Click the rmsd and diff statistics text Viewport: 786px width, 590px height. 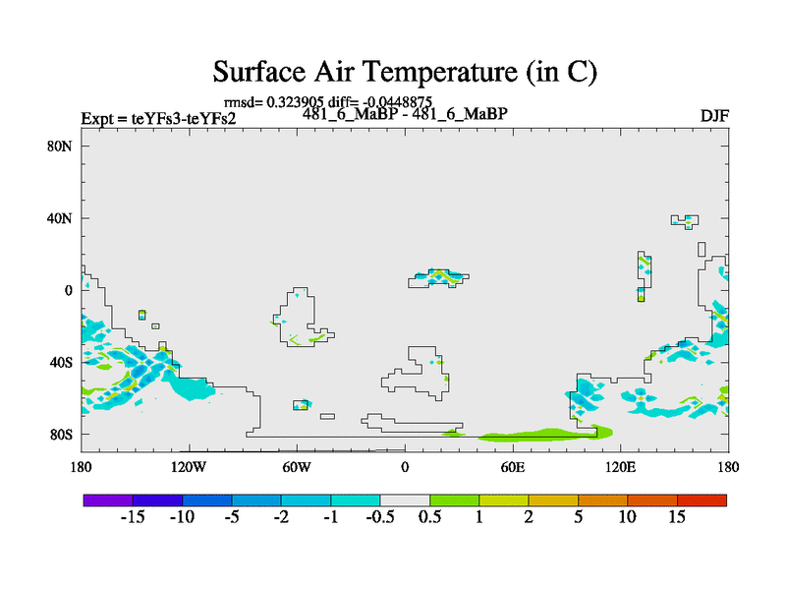click(x=328, y=101)
